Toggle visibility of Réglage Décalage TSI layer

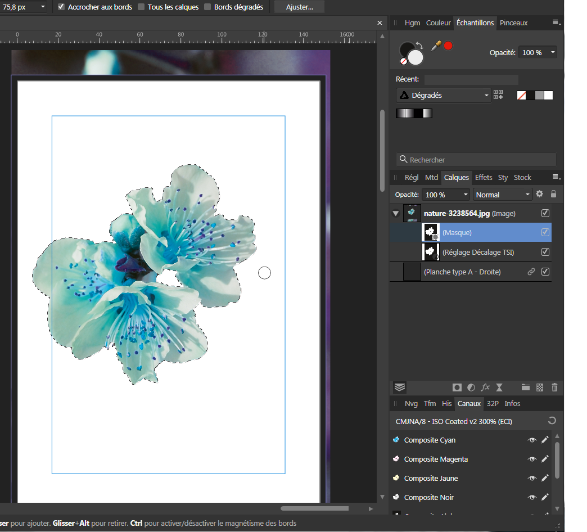pyautogui.click(x=545, y=252)
